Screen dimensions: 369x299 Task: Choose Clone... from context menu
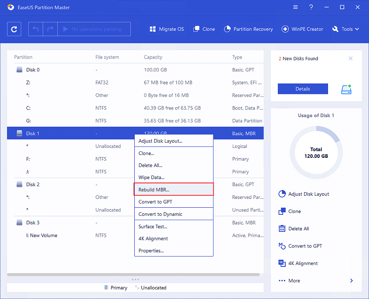[174, 153]
